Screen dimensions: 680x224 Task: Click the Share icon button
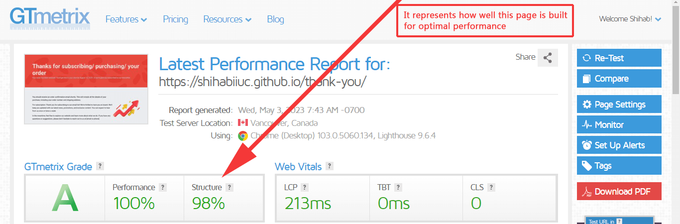tap(548, 58)
